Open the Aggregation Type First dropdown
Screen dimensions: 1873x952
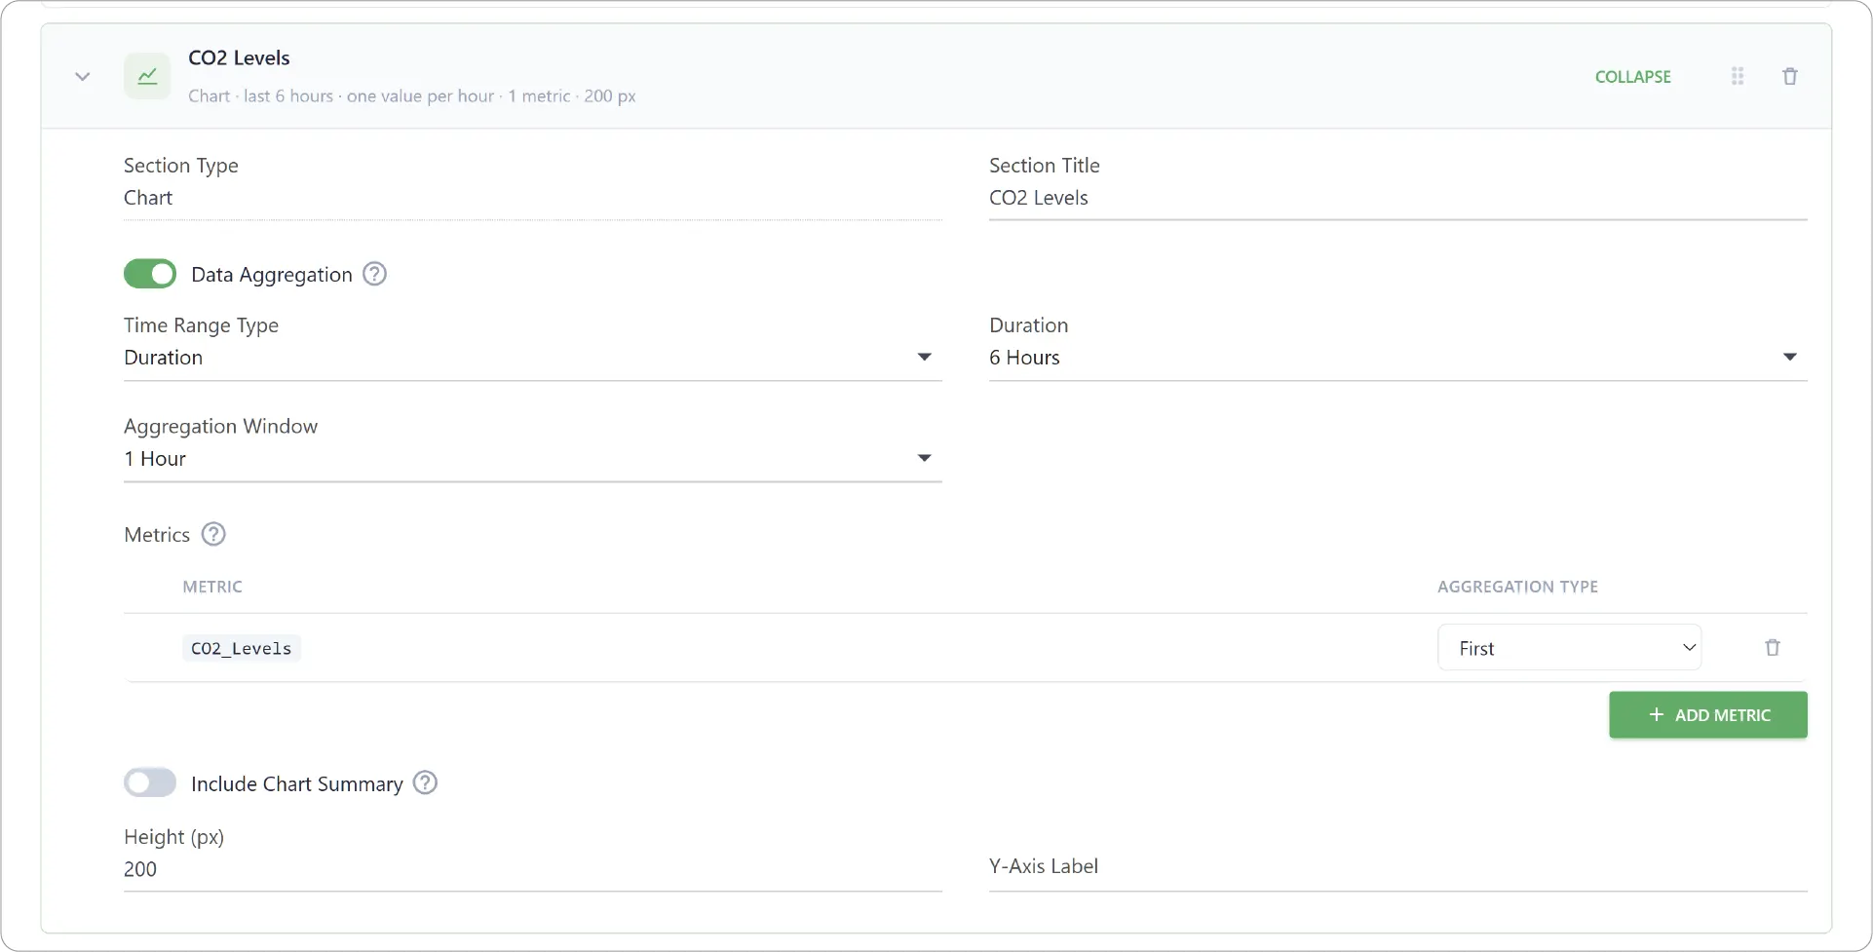[1570, 648]
